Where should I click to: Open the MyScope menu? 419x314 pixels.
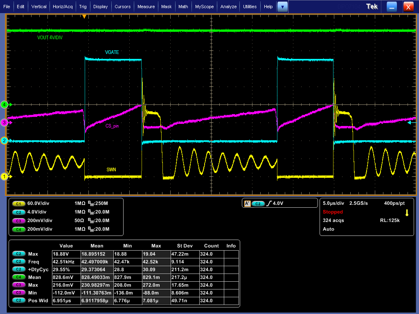tap(205, 7)
